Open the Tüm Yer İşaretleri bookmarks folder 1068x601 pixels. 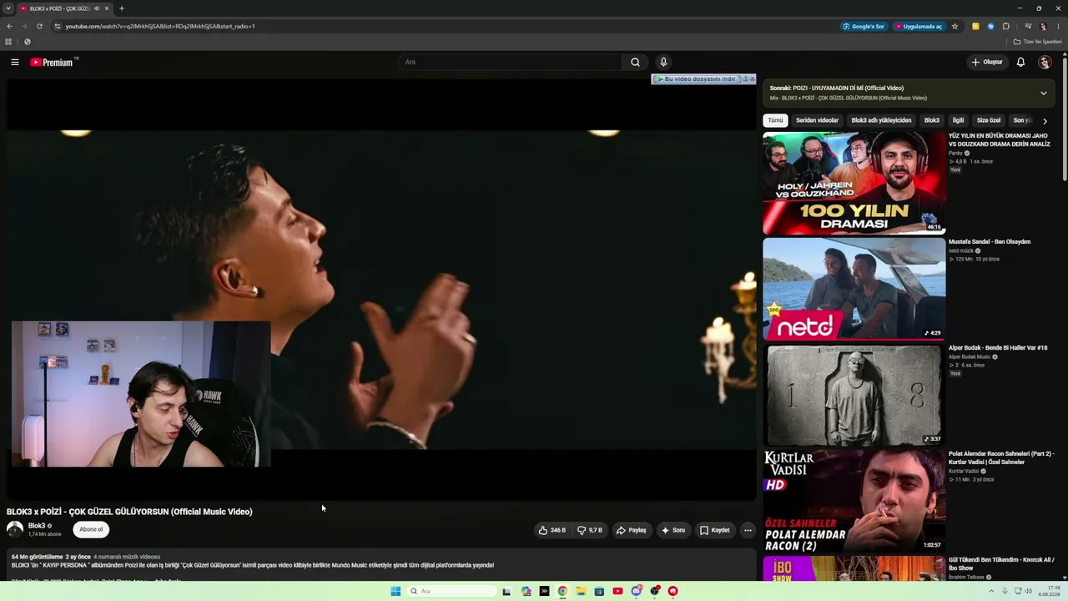click(1038, 42)
